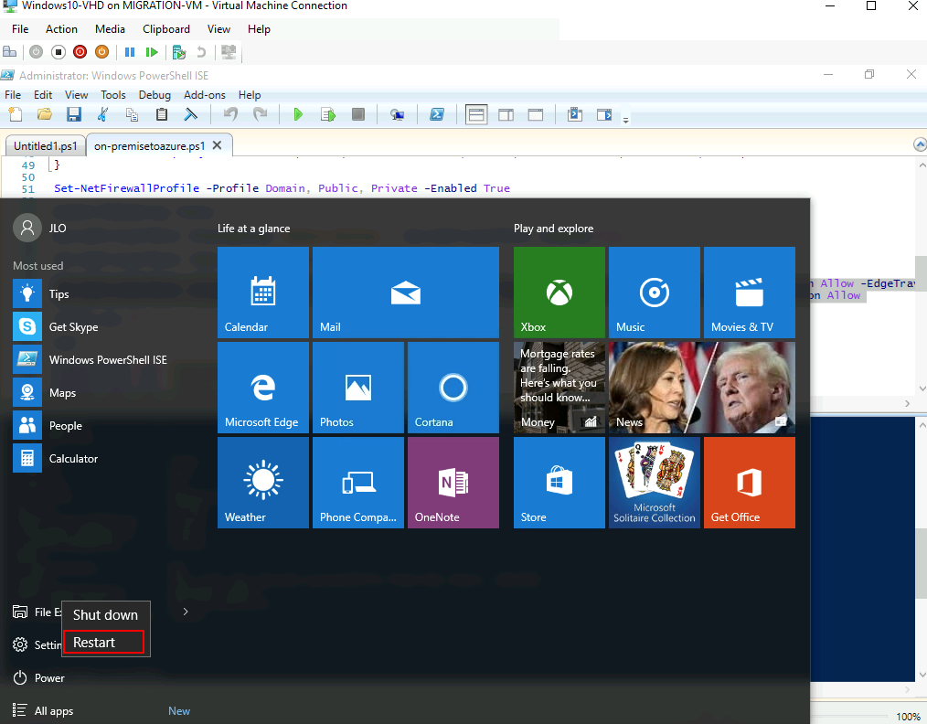This screenshot has width=927, height=724.
Task: Click the JLO user account avatar
Action: pyautogui.click(x=27, y=229)
